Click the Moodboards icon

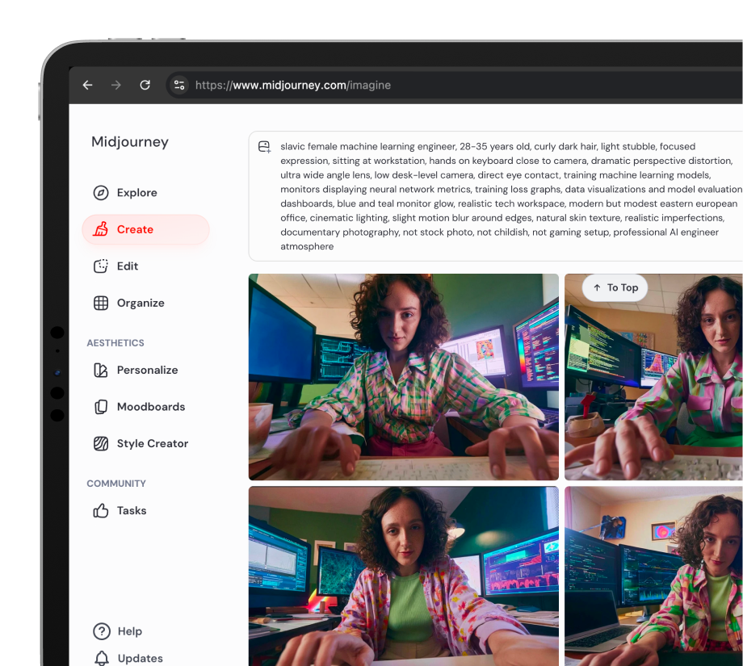pyautogui.click(x=100, y=407)
